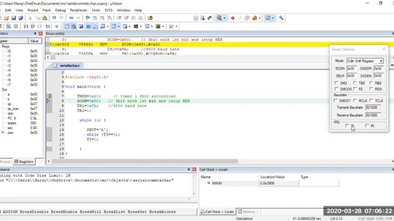Insert a breakpoint with the red circle
394x221 pixels.
(233, 18)
